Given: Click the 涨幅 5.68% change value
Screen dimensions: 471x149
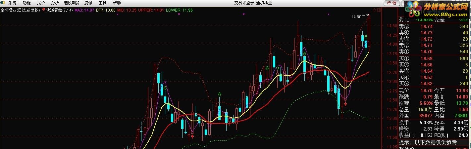Looking at the screenshot, I should coord(425,103).
